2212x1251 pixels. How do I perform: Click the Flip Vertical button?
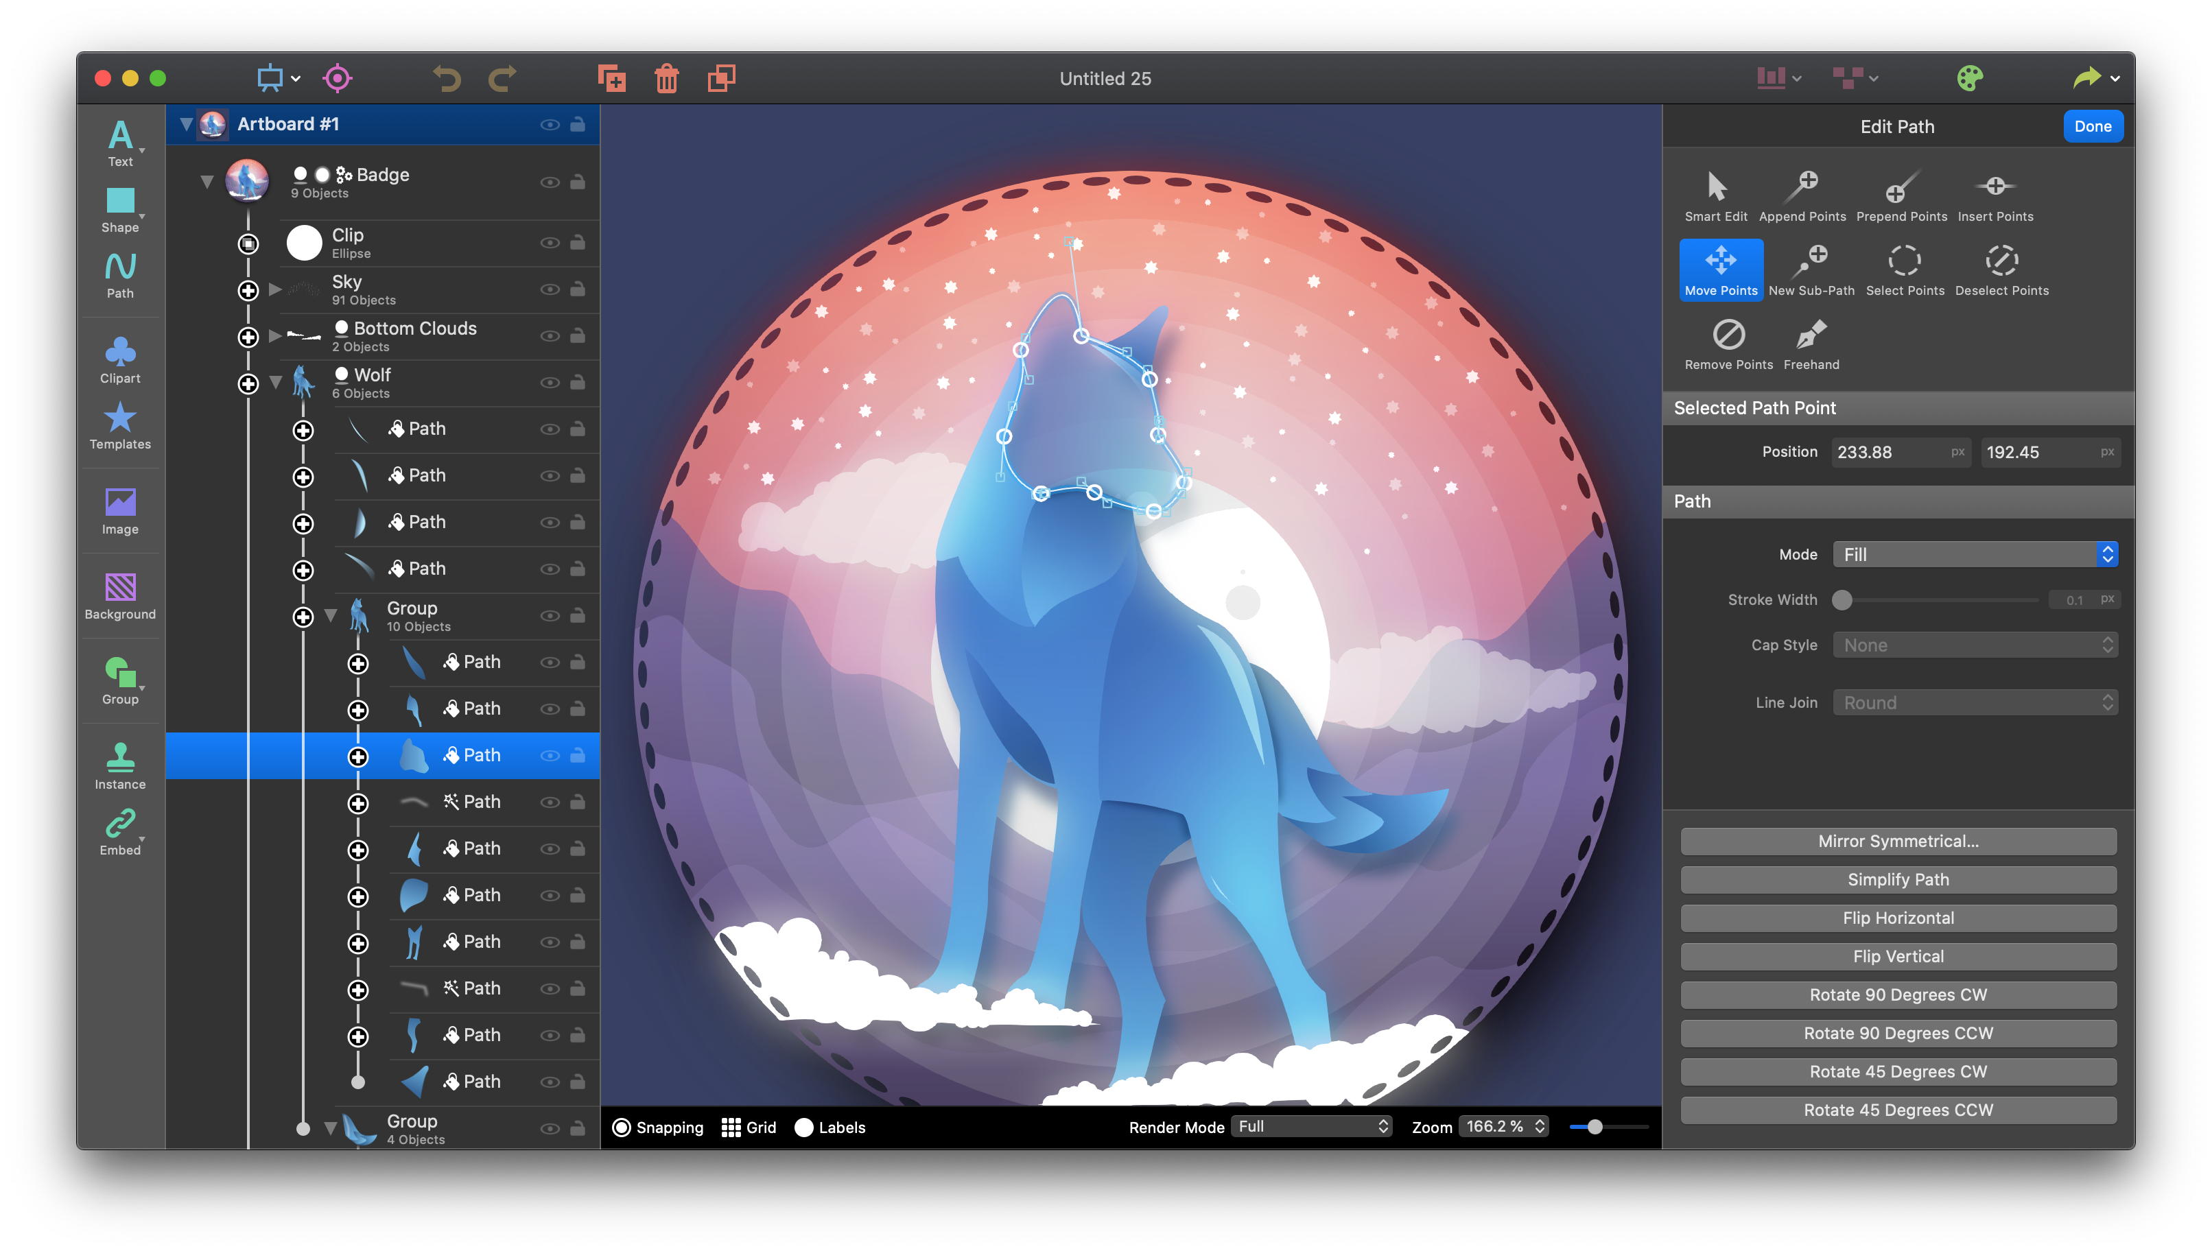[x=1898, y=956]
